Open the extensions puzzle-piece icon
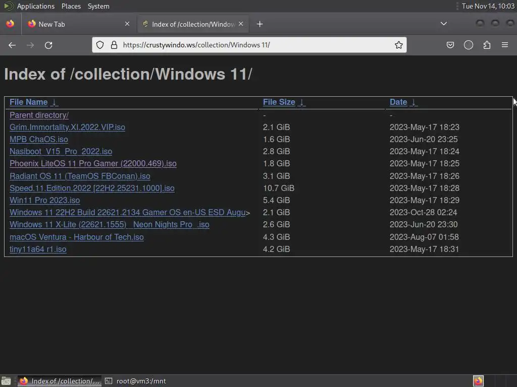This screenshot has width=517, height=387. [x=487, y=45]
